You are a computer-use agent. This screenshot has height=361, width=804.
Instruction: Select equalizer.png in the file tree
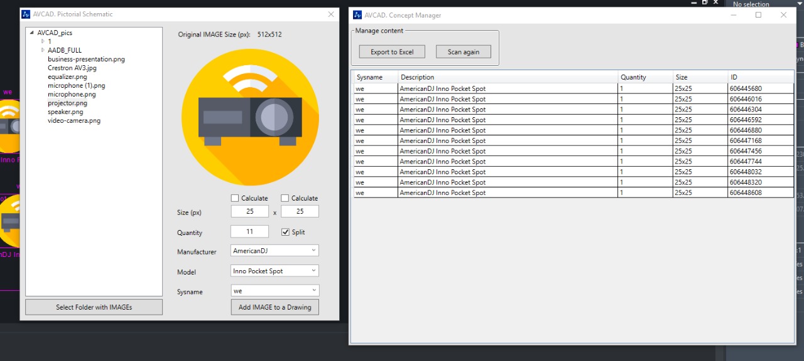click(67, 76)
